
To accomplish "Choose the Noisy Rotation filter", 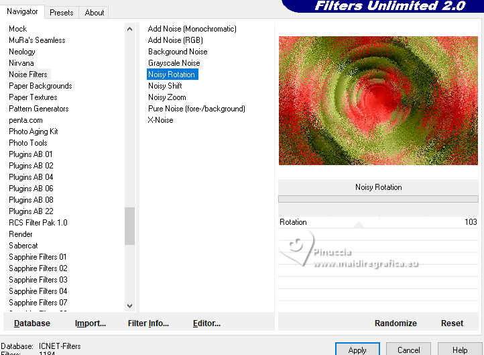I will (x=172, y=74).
